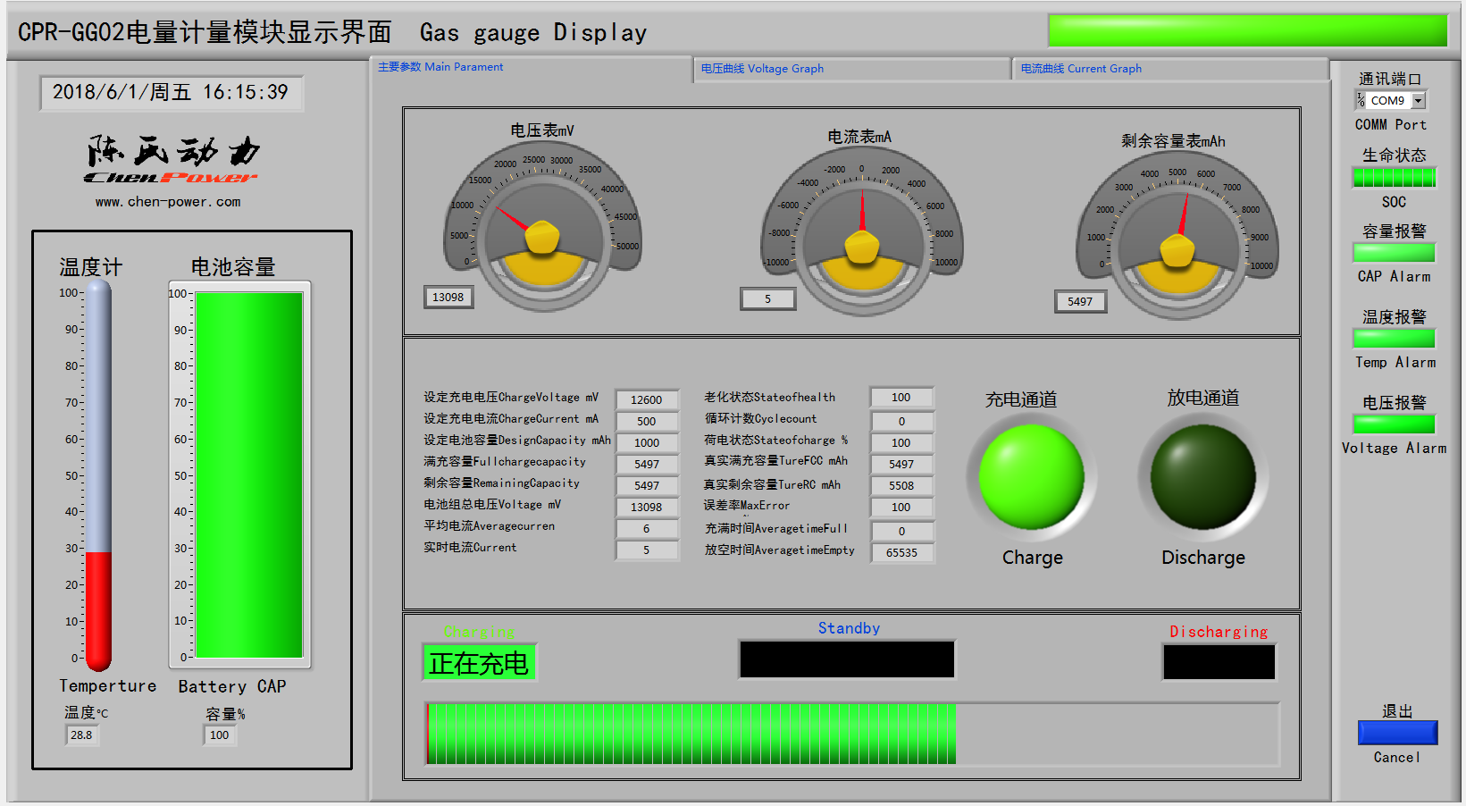The width and height of the screenshot is (1466, 806).
Task: Click the green charging status label
Action: (479, 663)
